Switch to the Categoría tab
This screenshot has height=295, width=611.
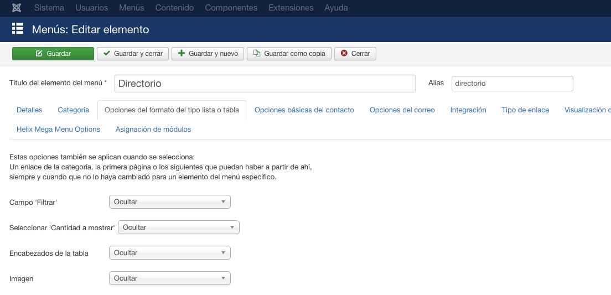[x=73, y=110]
